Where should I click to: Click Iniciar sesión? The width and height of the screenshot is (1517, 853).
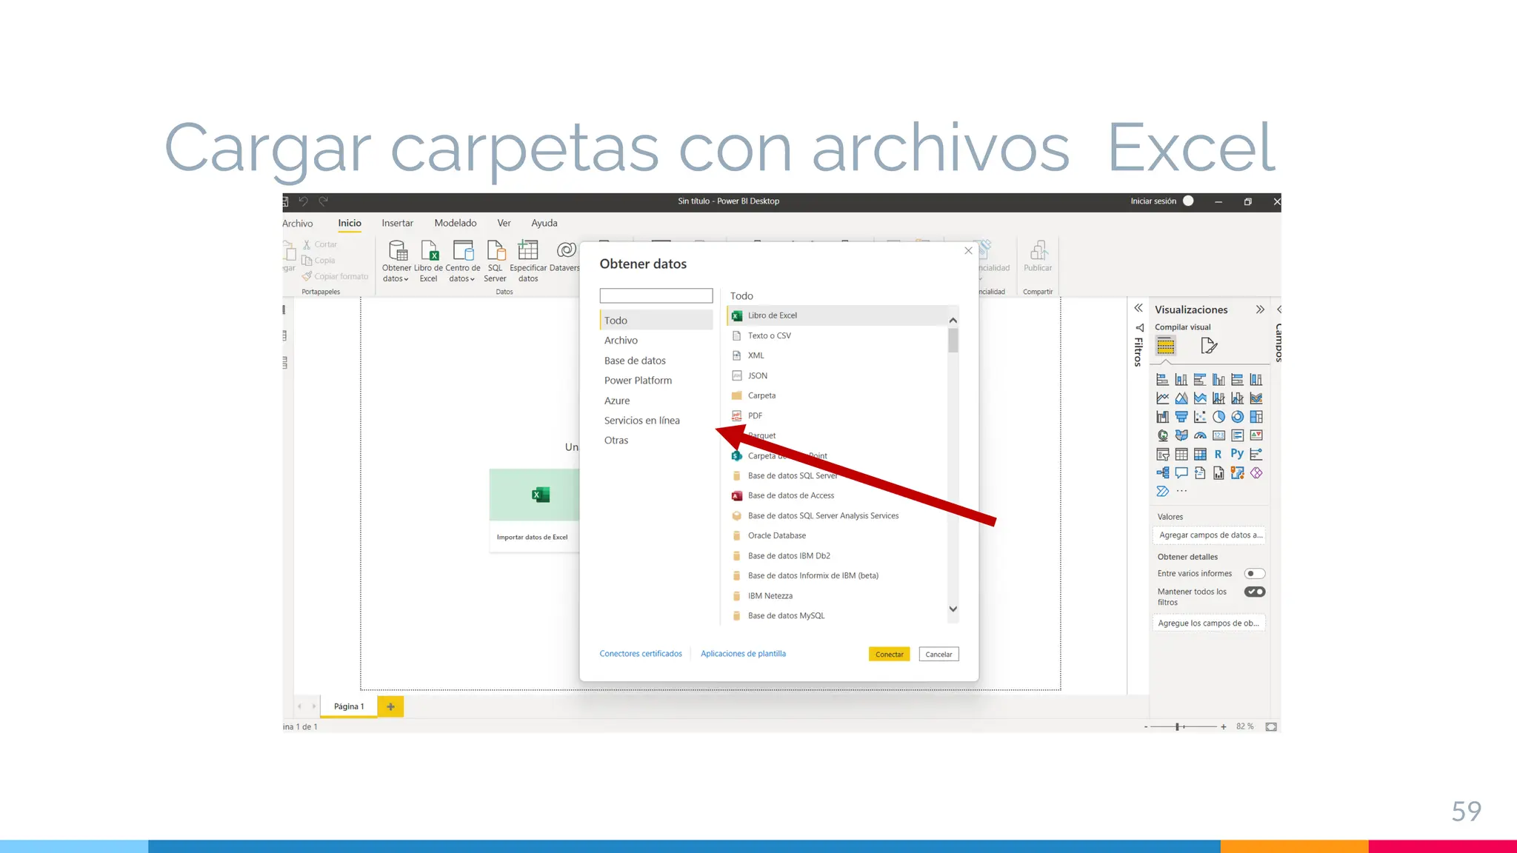1153,201
